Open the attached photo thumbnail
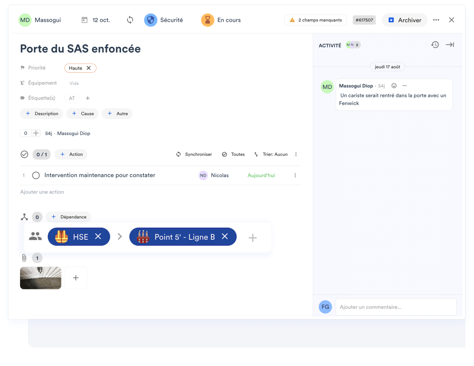 (41, 278)
